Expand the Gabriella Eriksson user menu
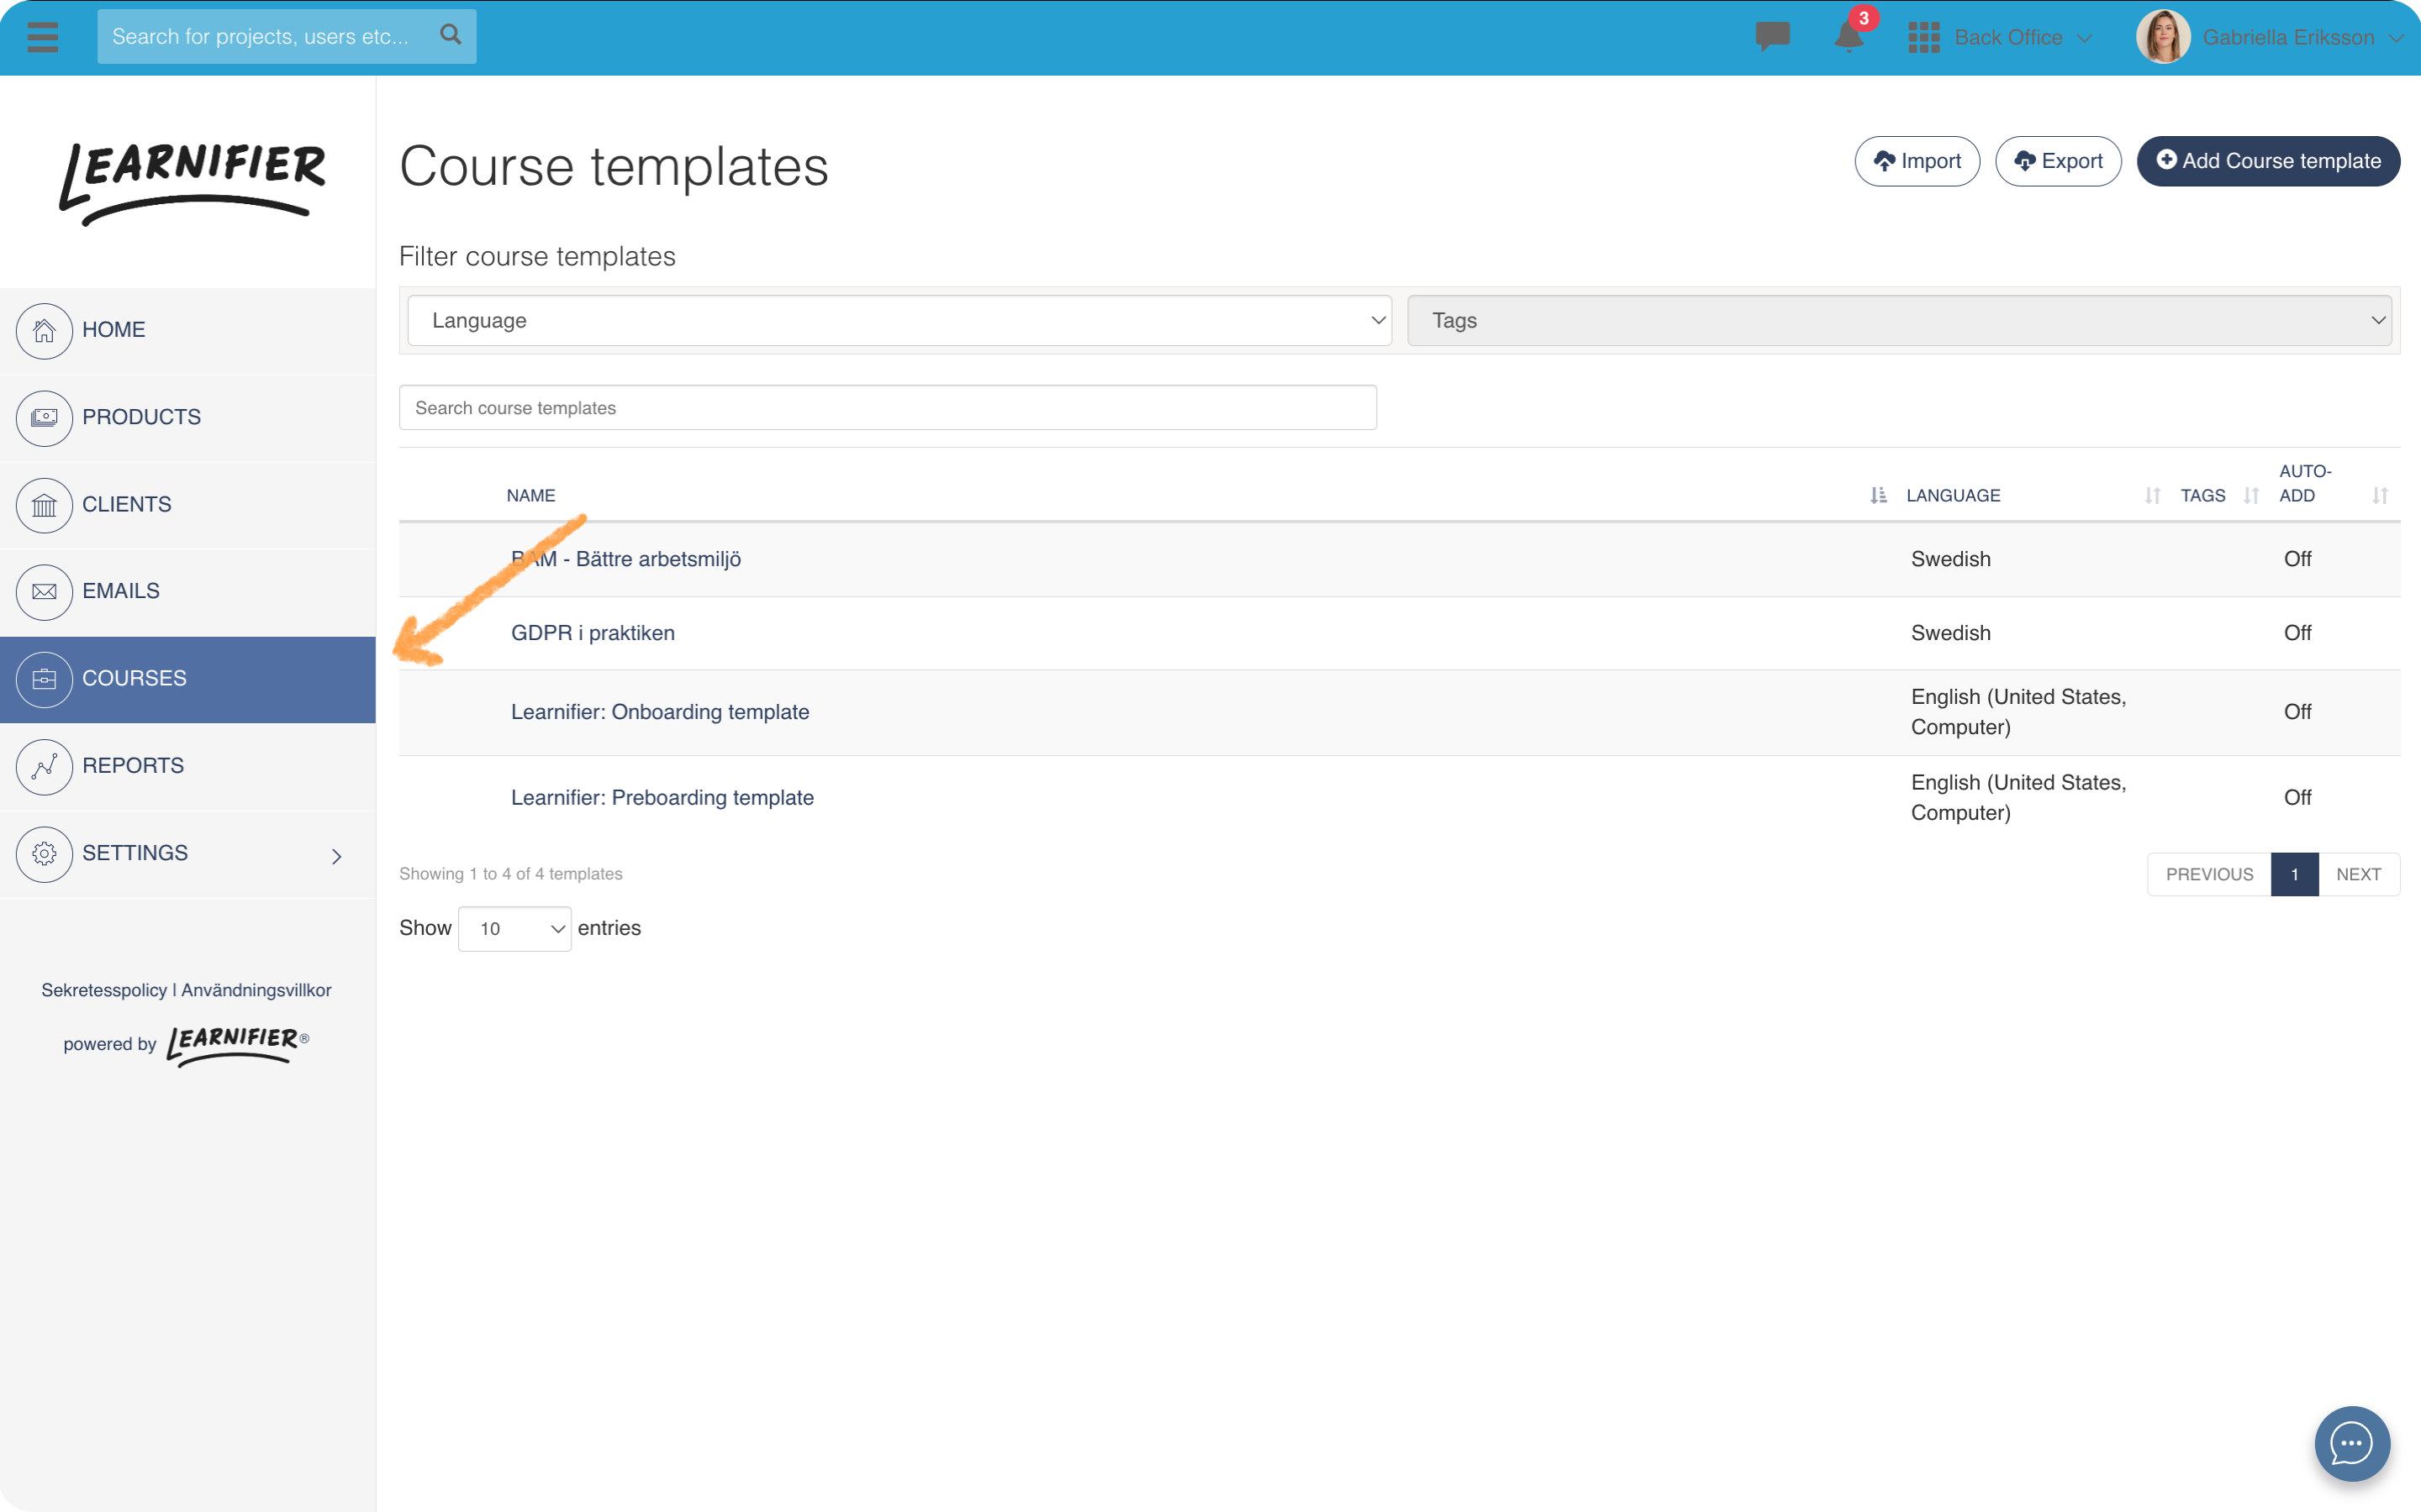 point(2396,38)
